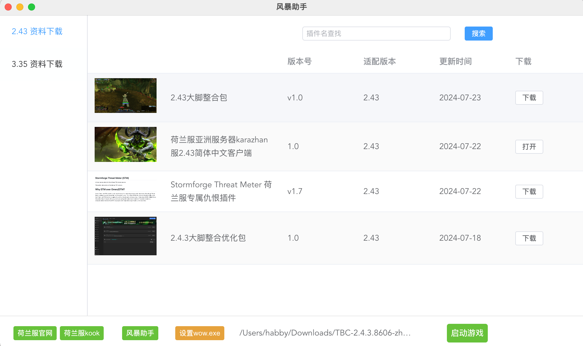Open the karazhan 2.43 client via 打开
This screenshot has height=346, width=583.
[529, 147]
